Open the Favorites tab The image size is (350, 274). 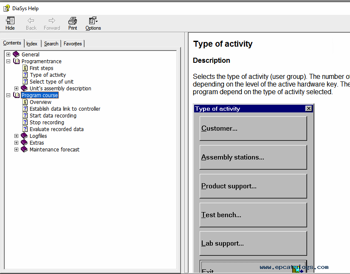click(73, 44)
